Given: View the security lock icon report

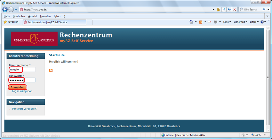Looking at the screenshot, I should [218, 10].
